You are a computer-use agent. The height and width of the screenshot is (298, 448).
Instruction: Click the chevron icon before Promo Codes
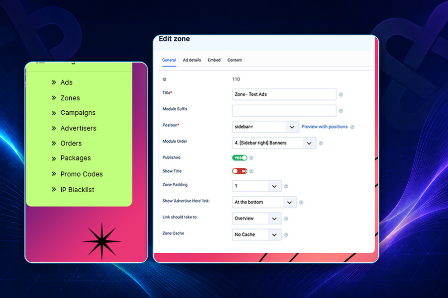54,174
